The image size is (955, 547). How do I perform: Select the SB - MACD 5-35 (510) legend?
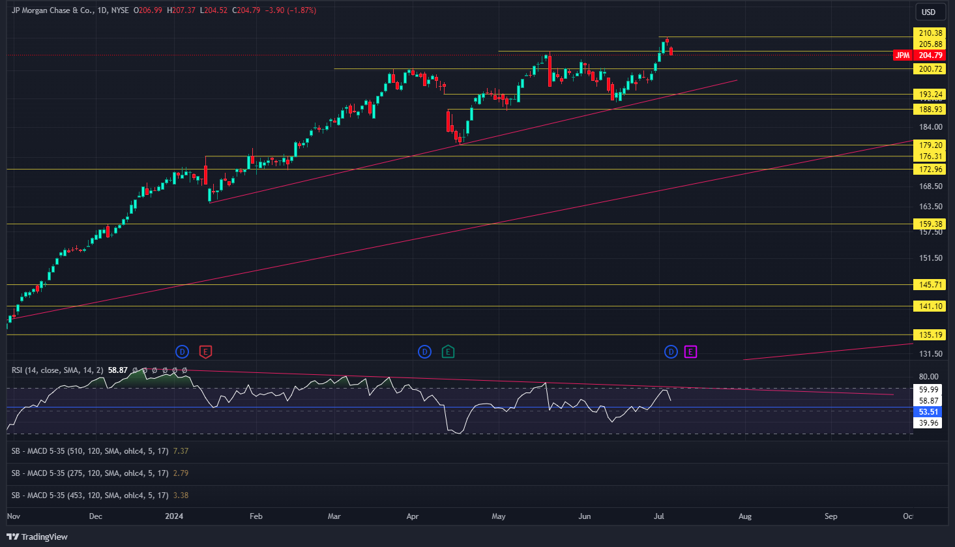pyautogui.click(x=90, y=451)
